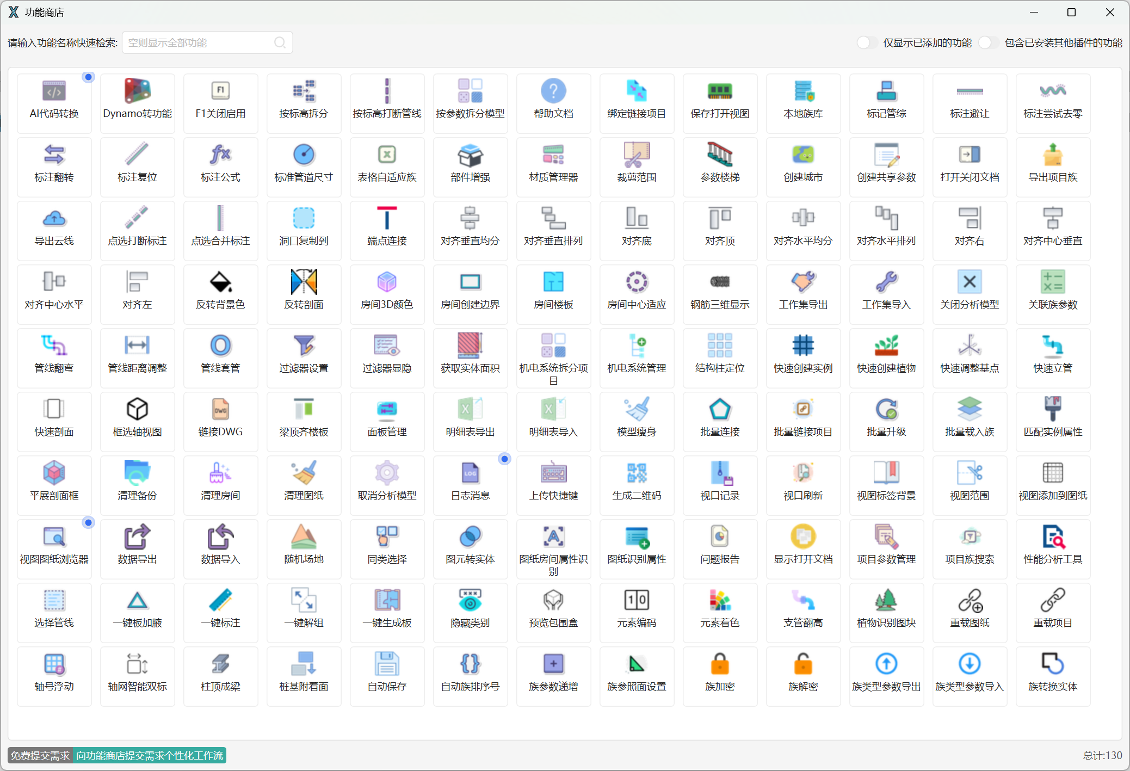1130x771 pixels.
Task: Click blue marker dot on 日志消息 tile
Action: pos(504,459)
